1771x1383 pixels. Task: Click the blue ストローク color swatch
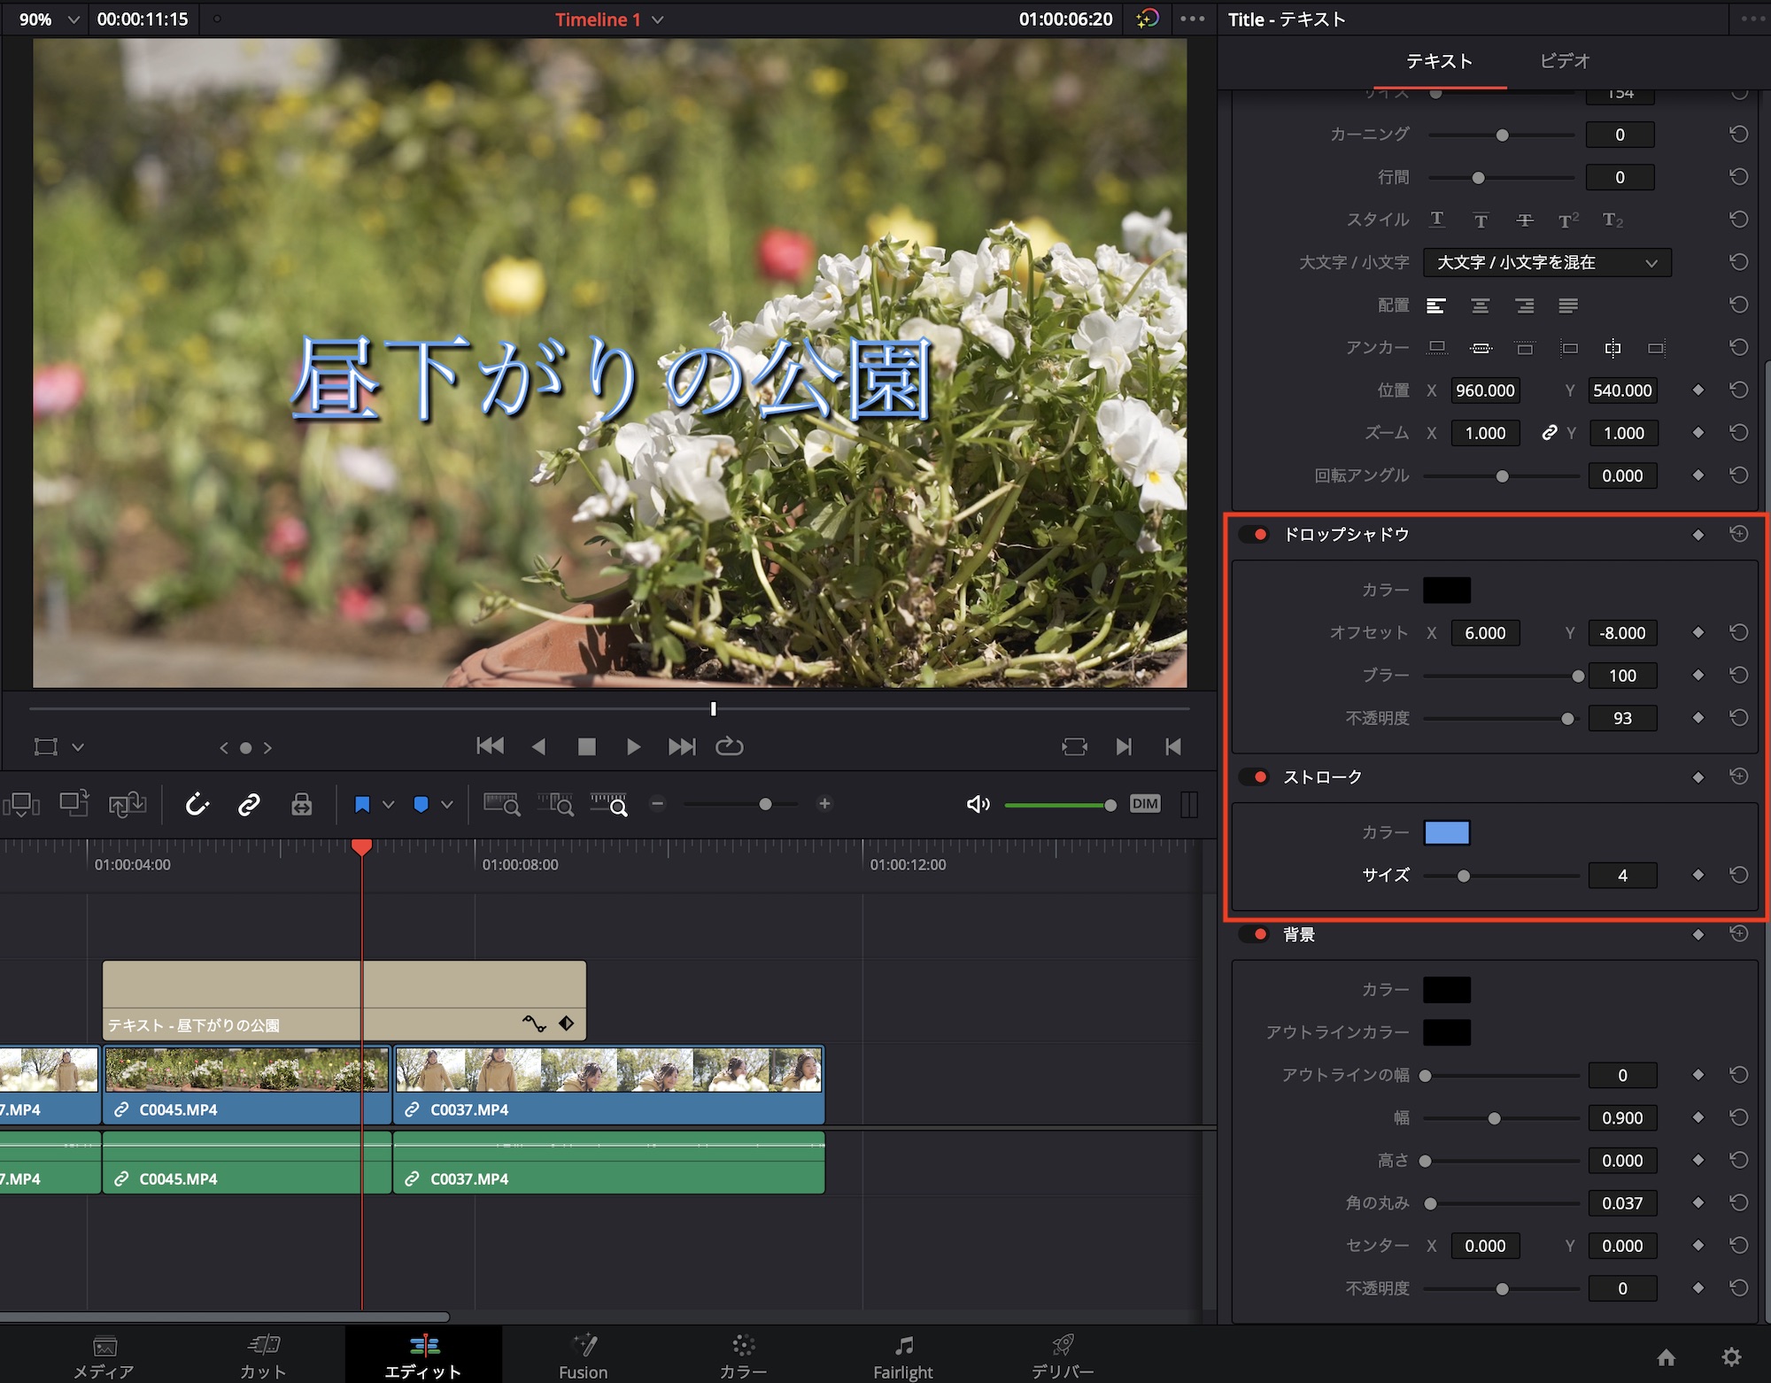[x=1446, y=832]
